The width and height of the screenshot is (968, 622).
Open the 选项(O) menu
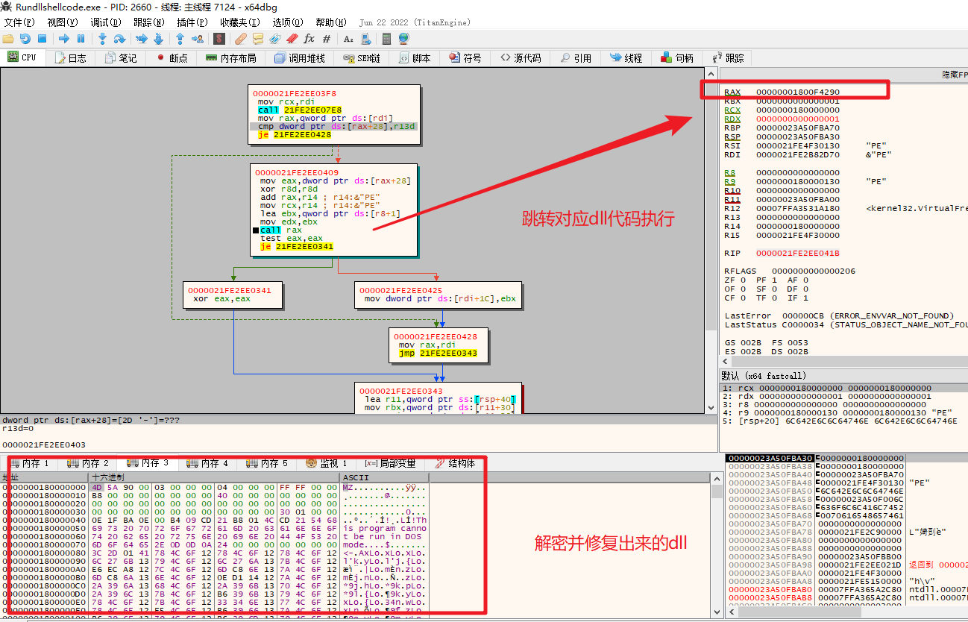click(288, 22)
